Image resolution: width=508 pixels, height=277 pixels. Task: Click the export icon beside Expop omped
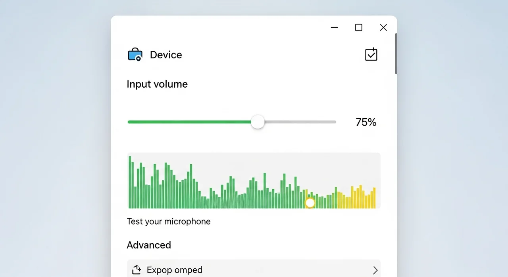click(x=137, y=270)
